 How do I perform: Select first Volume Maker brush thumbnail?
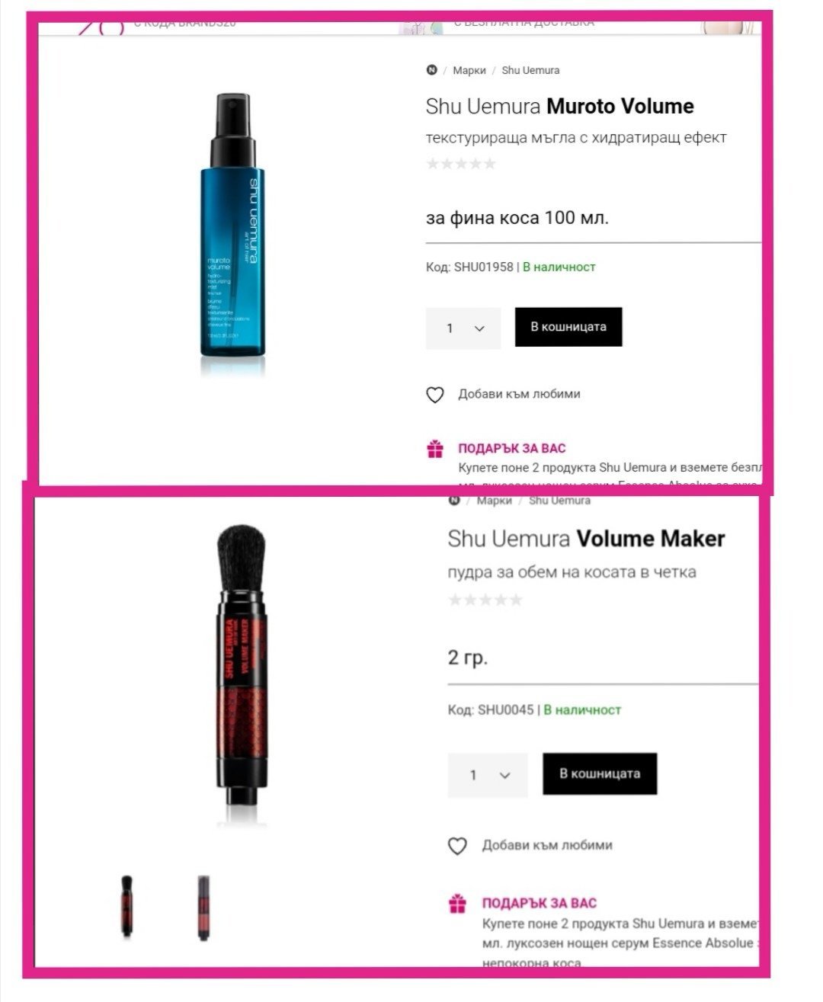[126, 907]
